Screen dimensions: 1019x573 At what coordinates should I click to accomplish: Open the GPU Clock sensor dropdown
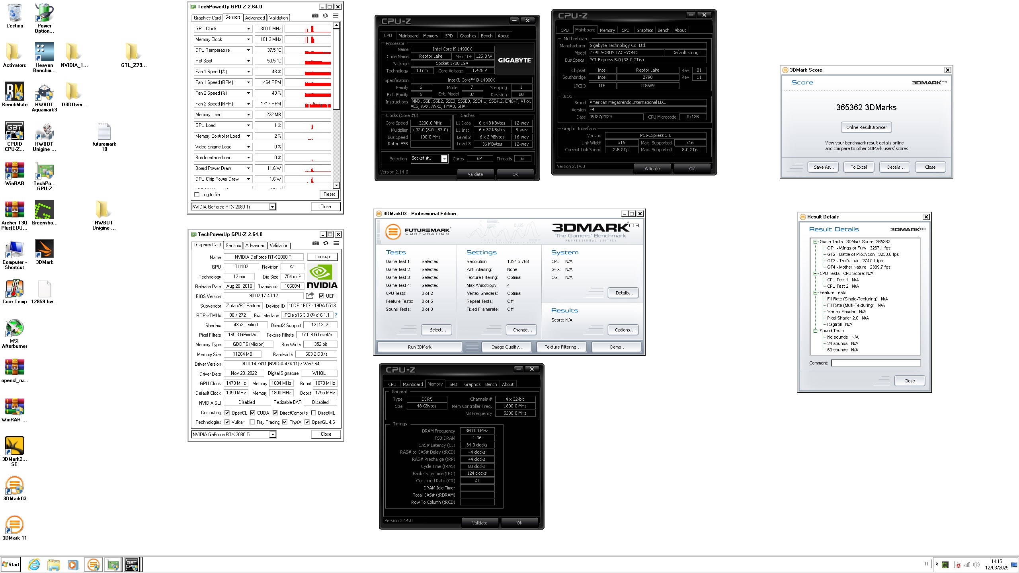(248, 29)
